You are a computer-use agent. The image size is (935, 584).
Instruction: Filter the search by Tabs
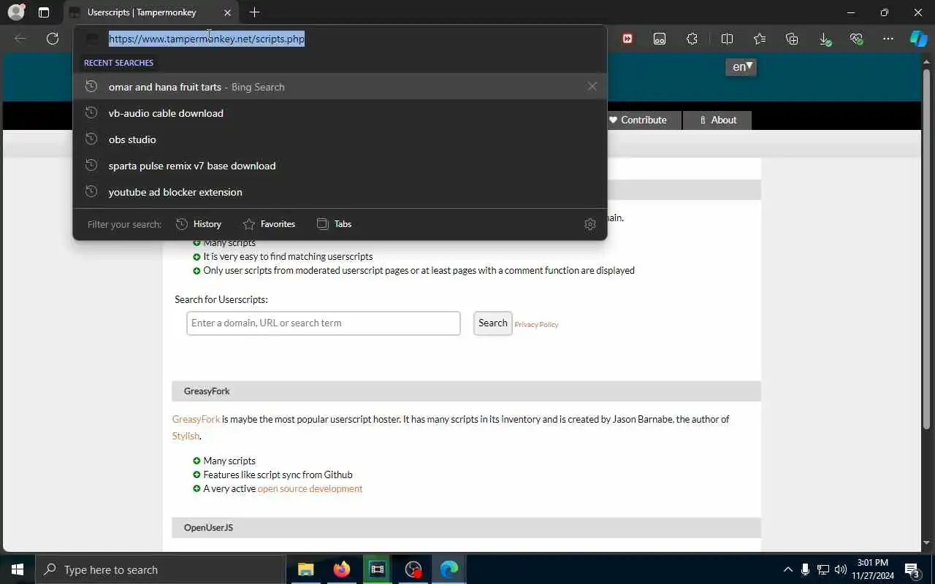[x=334, y=224]
